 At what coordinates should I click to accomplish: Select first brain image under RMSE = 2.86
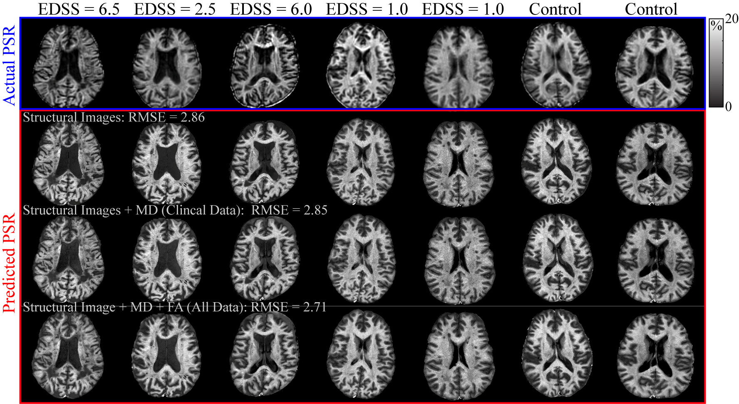click(x=69, y=163)
